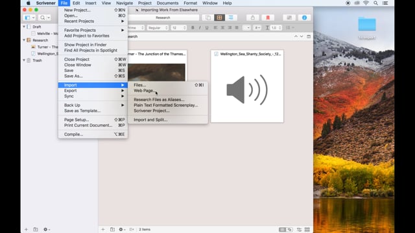
Task: Select the Wellington item in binder
Action: [x=45, y=54]
